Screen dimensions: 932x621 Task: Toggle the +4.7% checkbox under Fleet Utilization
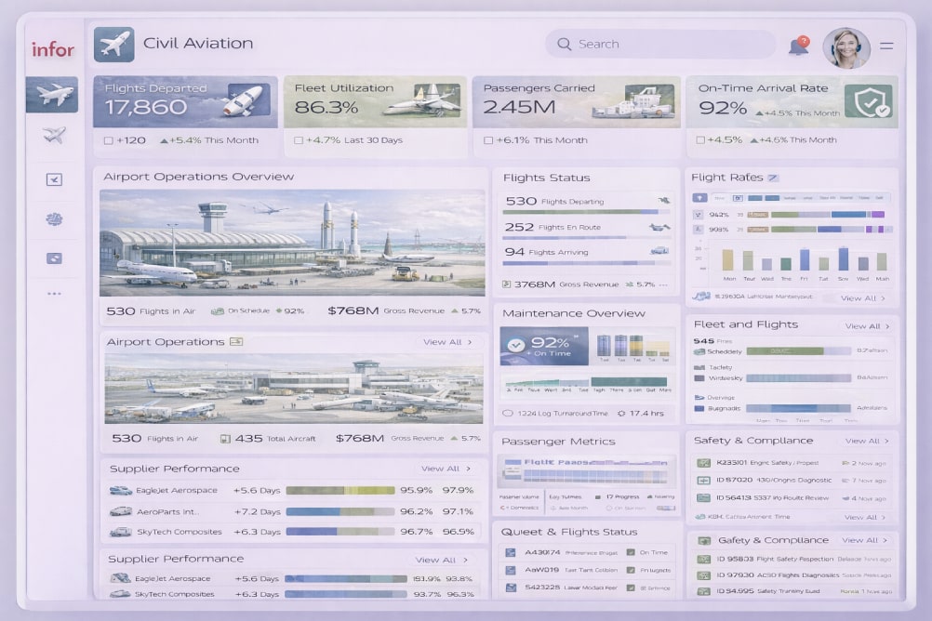pyautogui.click(x=299, y=140)
